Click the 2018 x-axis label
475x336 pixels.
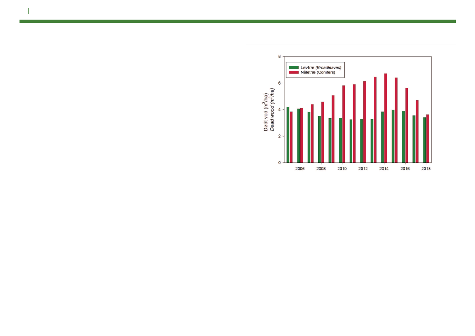point(426,169)
